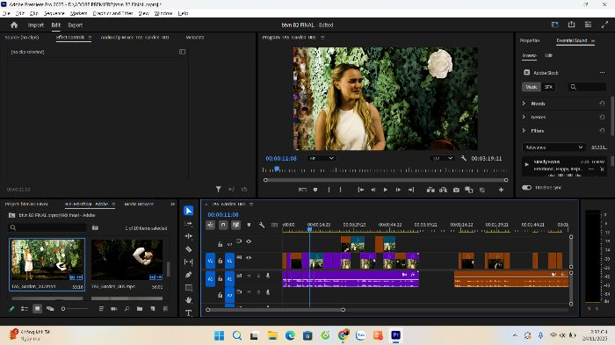Image resolution: width=615 pixels, height=345 pixels.
Task: Click Sort Icons button in project panel
Action: pos(101,309)
